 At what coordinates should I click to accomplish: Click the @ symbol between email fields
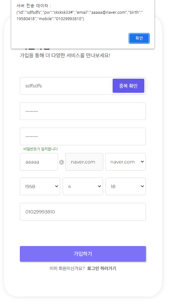61,162
